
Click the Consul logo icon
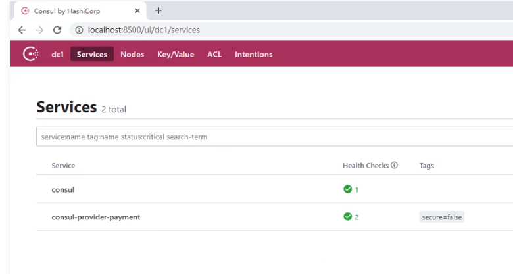pos(30,54)
